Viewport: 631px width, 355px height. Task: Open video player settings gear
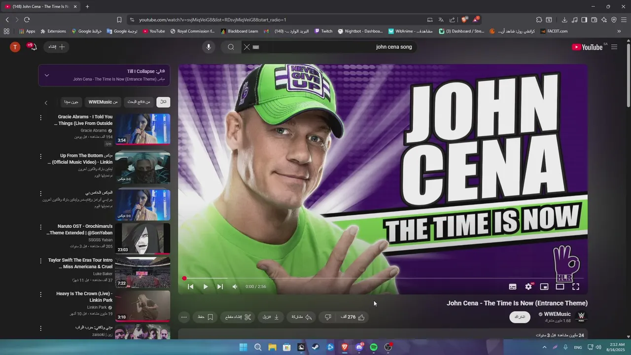tap(528, 286)
